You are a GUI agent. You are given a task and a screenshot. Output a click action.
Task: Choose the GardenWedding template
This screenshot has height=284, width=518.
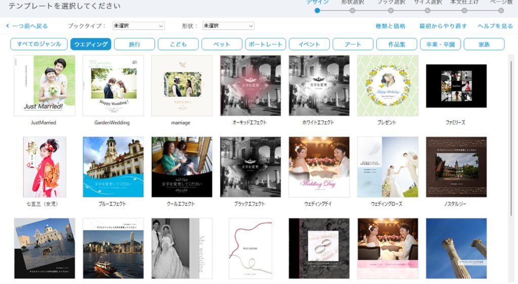point(113,85)
